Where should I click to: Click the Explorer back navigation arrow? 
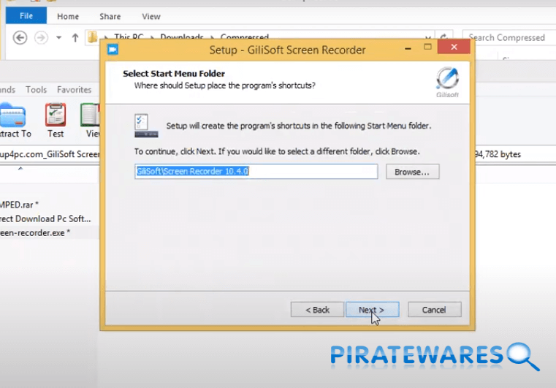pos(20,38)
